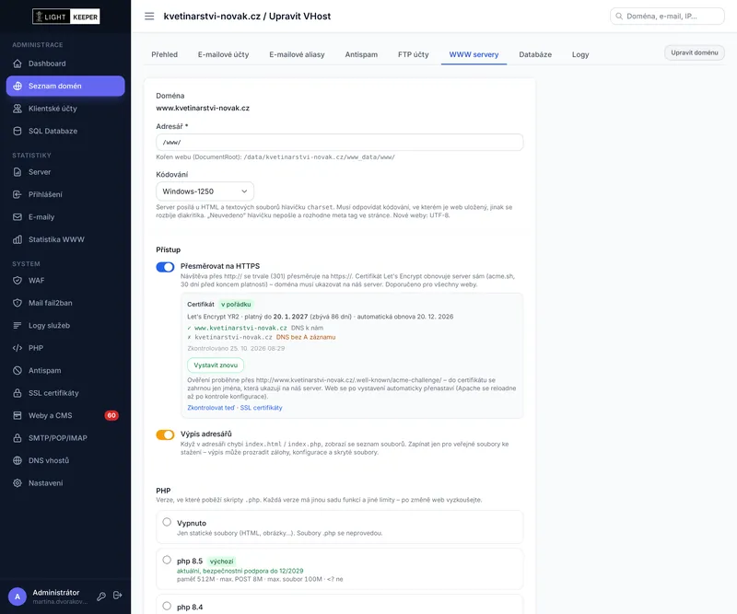Toggle the Výpis adresářů switch

click(x=165, y=434)
